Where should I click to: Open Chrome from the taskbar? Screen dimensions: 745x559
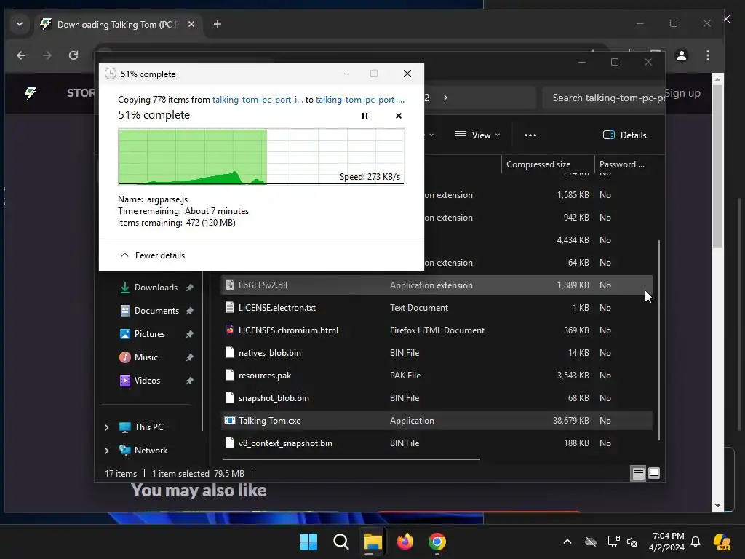(437, 542)
